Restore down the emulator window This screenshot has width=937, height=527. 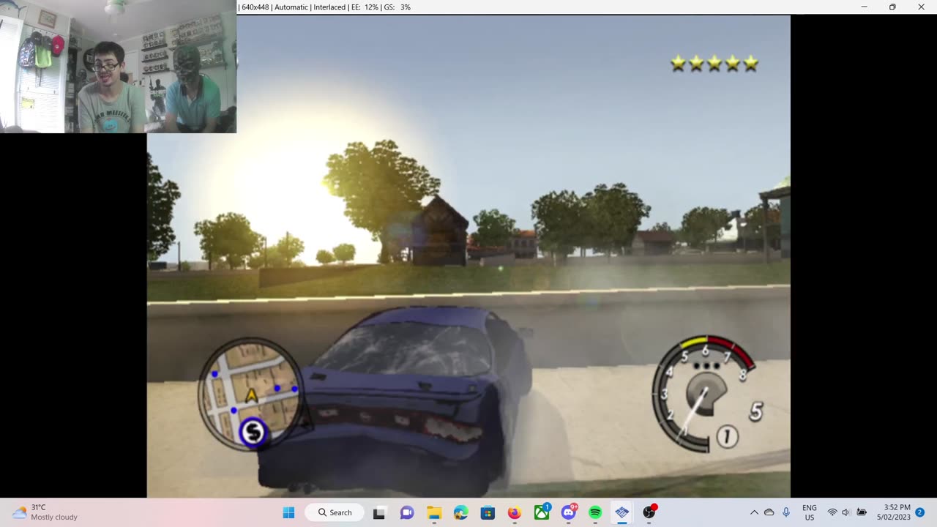click(892, 7)
